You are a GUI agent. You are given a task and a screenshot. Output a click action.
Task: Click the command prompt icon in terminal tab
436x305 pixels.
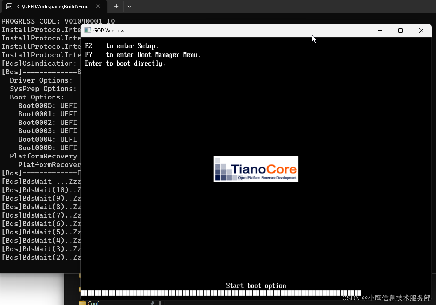tap(9, 6)
